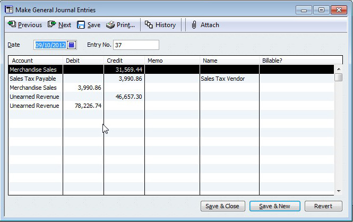Open entry History
The height and width of the screenshot is (222, 353).
tap(160, 25)
